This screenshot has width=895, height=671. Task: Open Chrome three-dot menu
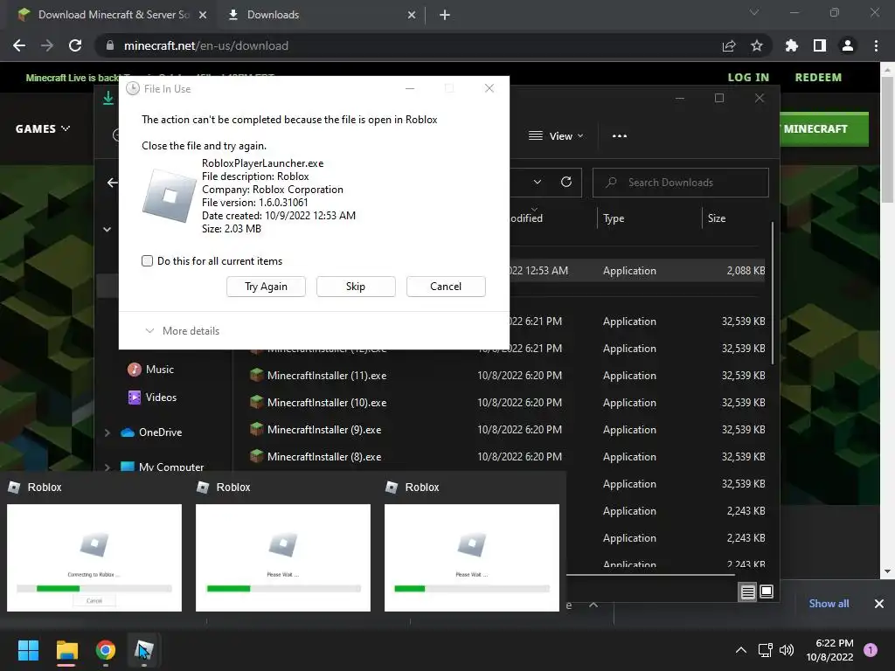click(x=876, y=45)
